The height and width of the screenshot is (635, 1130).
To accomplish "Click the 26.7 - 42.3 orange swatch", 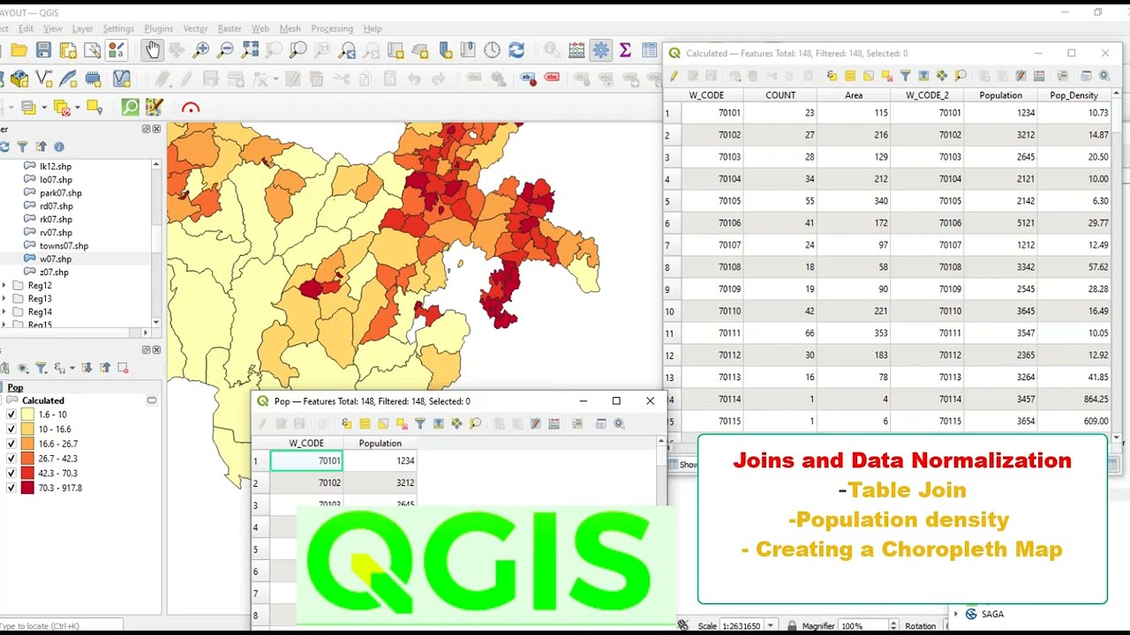I will [28, 459].
